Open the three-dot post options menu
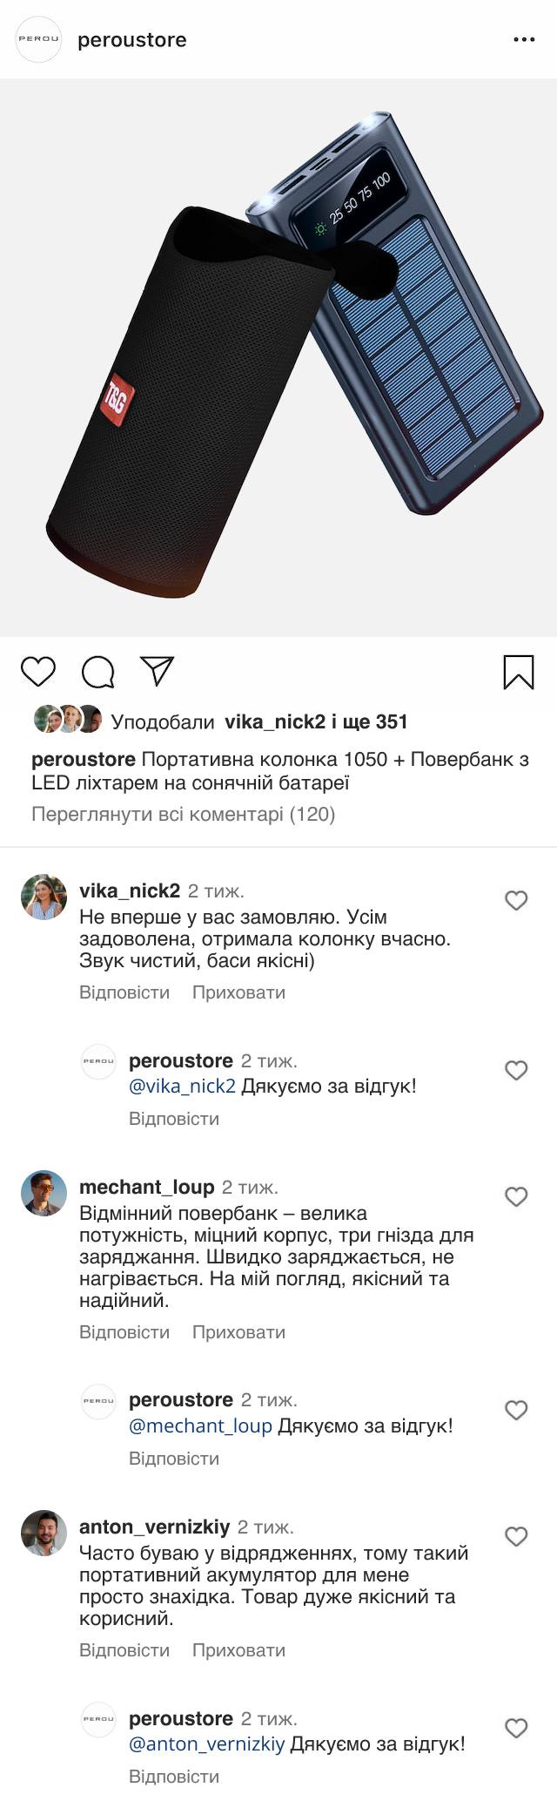The width and height of the screenshot is (557, 1808). point(524,40)
